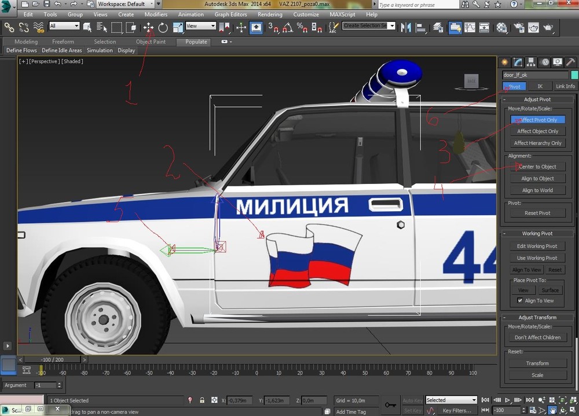Click the X coordinate input field
The height and width of the screenshot is (416, 579).
[x=239, y=400]
